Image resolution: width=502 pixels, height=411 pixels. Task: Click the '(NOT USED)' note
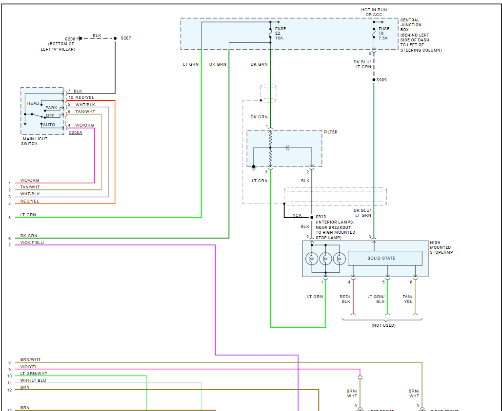(x=383, y=325)
